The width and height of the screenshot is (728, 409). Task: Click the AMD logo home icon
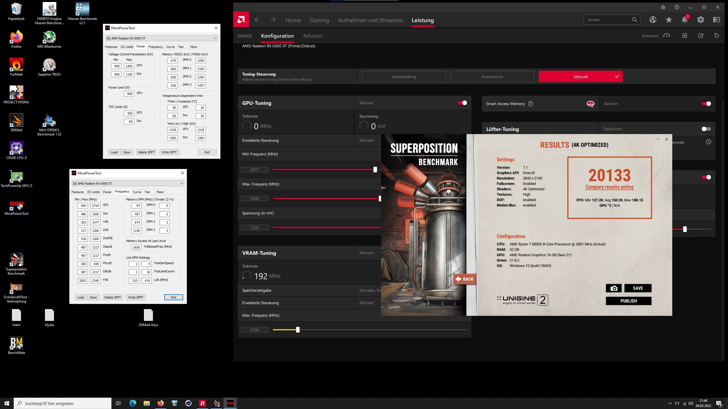(x=241, y=20)
